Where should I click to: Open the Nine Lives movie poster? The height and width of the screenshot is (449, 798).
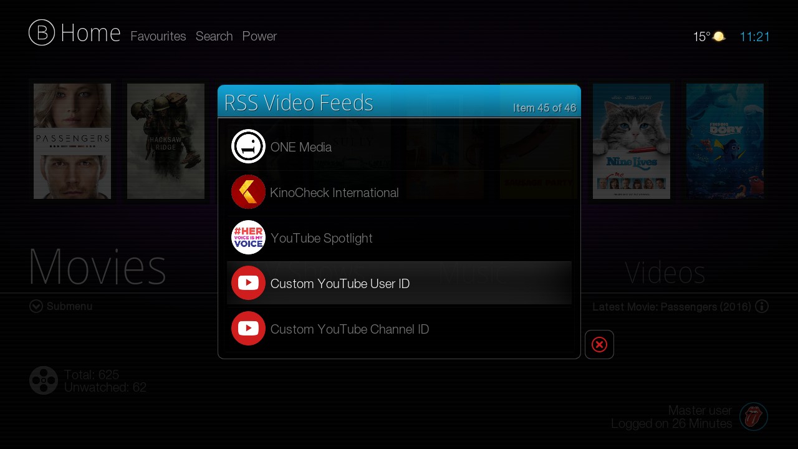[x=631, y=141]
